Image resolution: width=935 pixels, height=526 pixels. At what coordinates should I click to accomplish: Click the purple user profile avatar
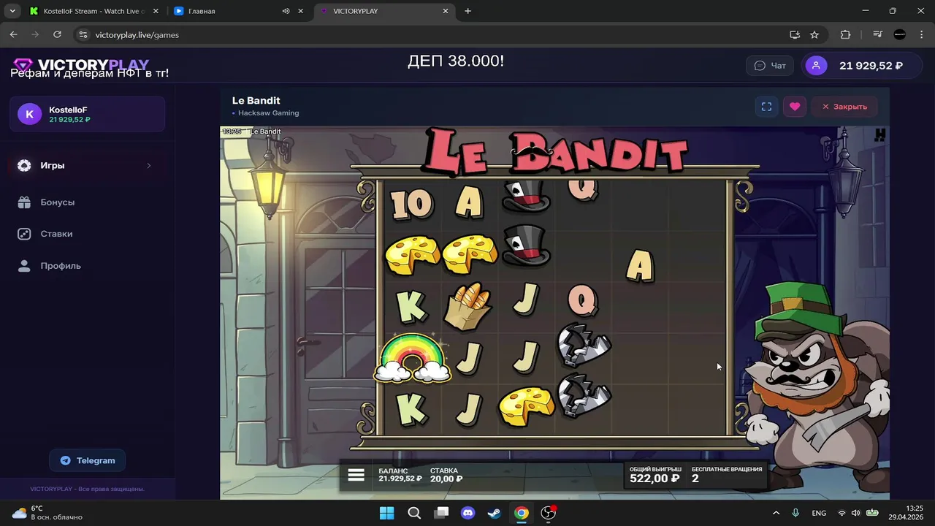pyautogui.click(x=816, y=66)
